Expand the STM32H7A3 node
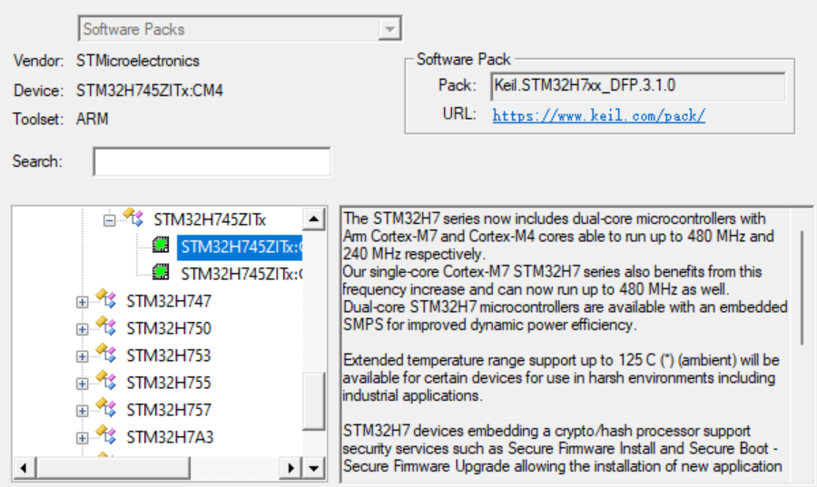 [x=82, y=438]
